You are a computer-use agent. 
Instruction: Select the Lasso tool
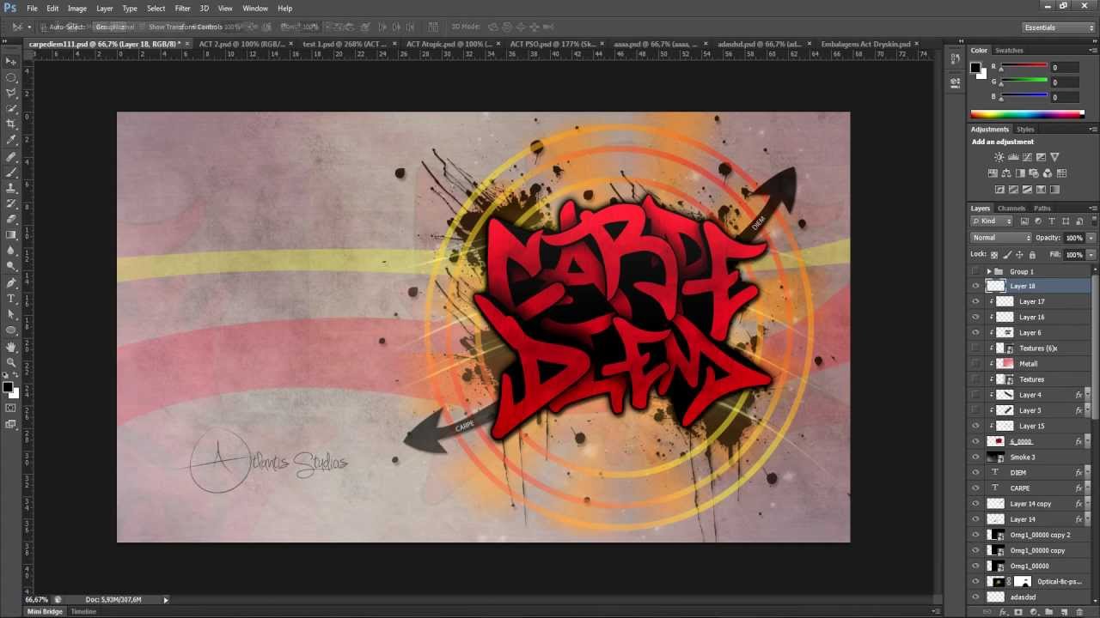point(11,93)
